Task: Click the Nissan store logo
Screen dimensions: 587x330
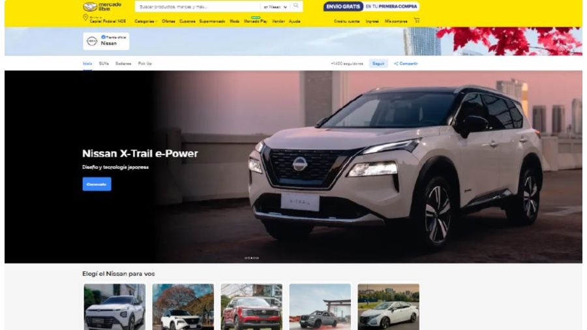Action: click(92, 41)
